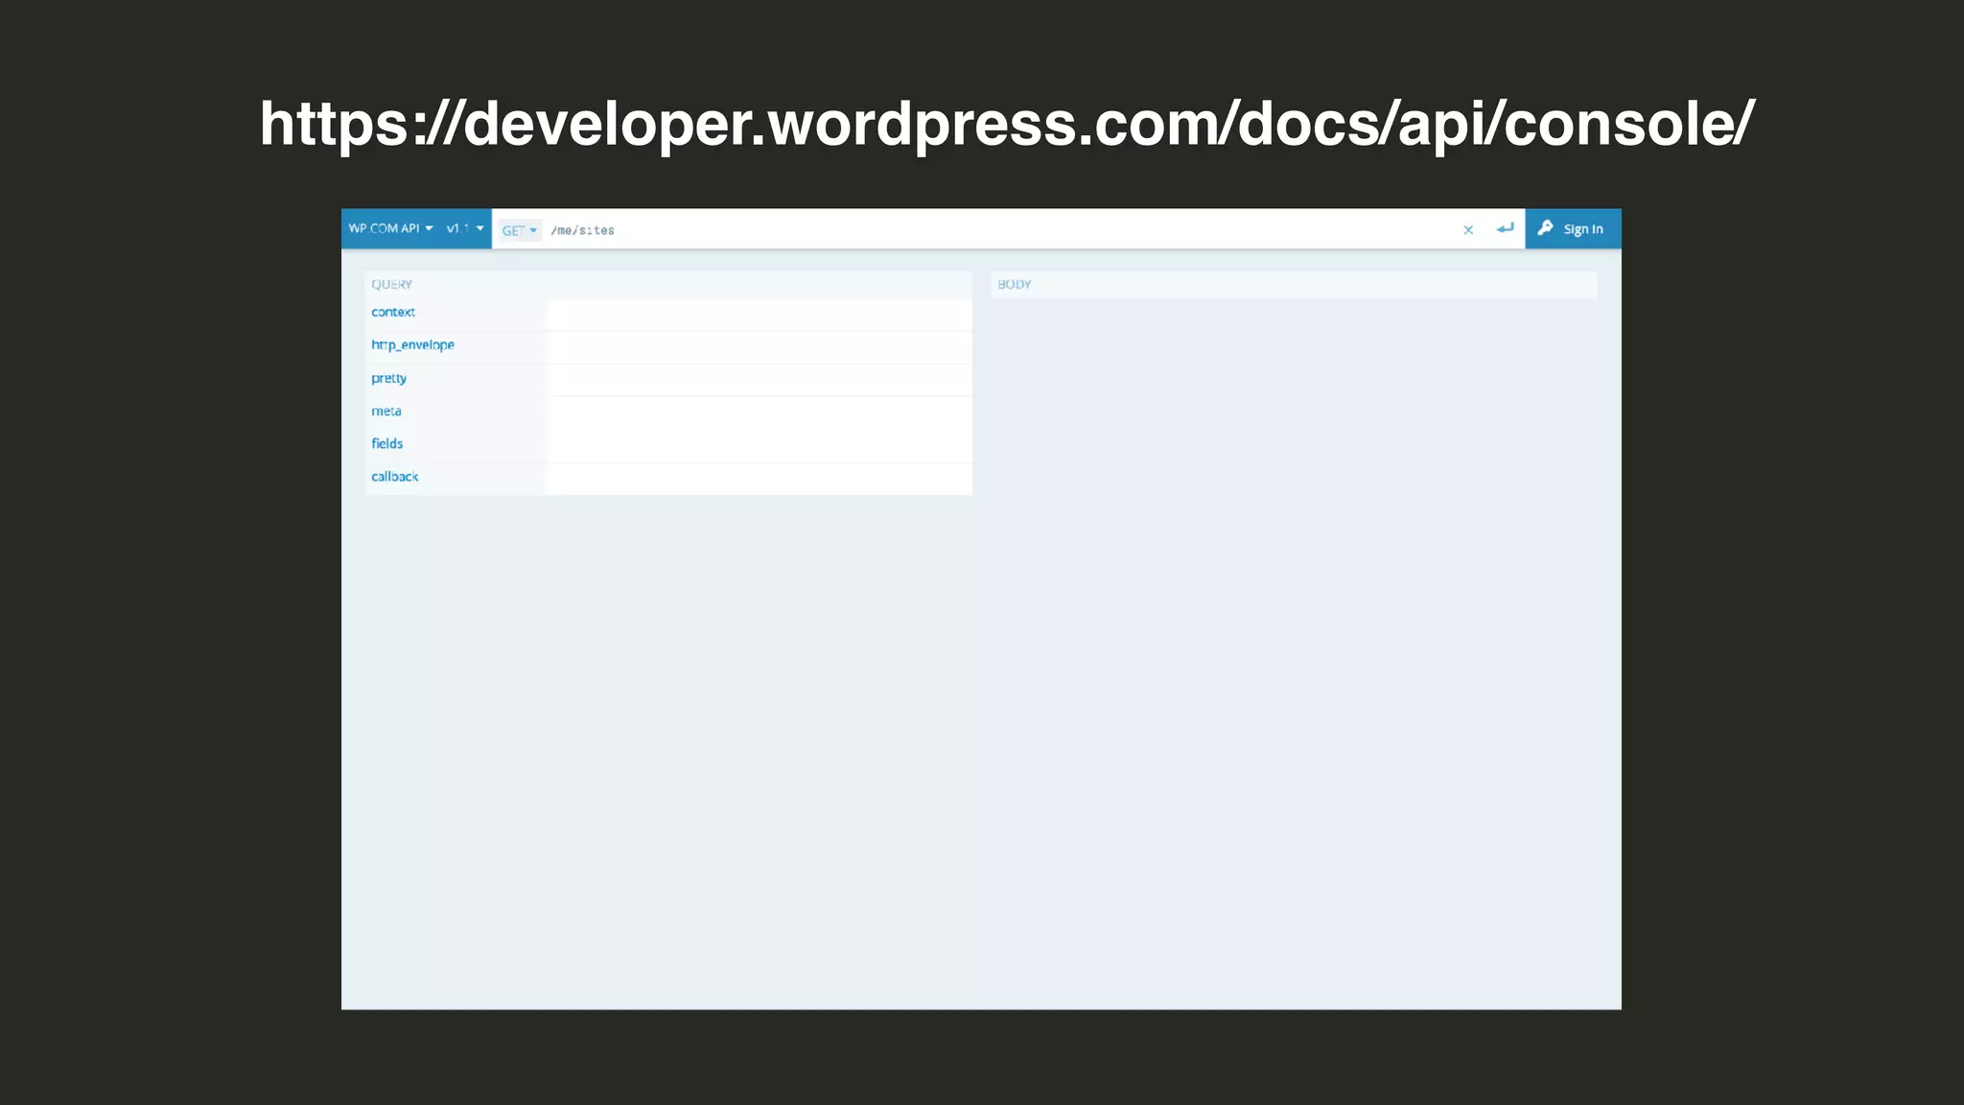This screenshot has height=1105, width=1964.
Task: Click the context parameter label
Action: pyautogui.click(x=393, y=313)
